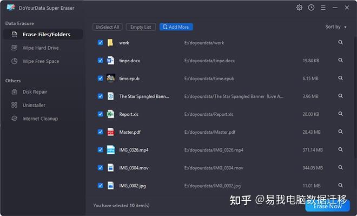Screen dimensions: 357x216
Task: Preview the work folder with magnifier
Action: (x=340, y=42)
